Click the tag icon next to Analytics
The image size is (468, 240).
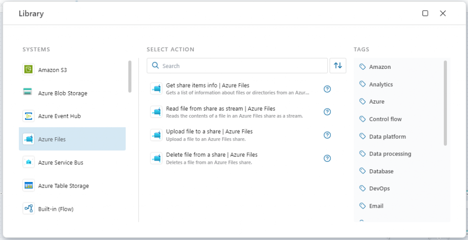tap(362, 84)
